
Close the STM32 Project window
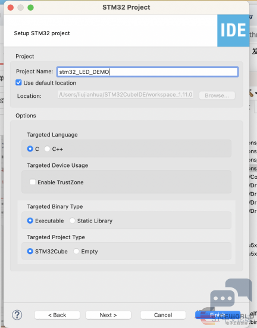[x=11, y=8]
